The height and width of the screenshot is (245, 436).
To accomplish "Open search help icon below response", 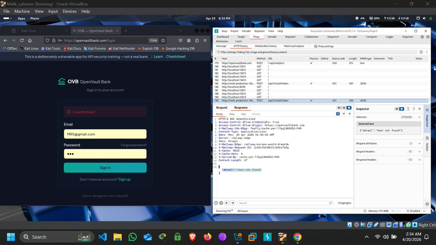I will coord(216,203).
